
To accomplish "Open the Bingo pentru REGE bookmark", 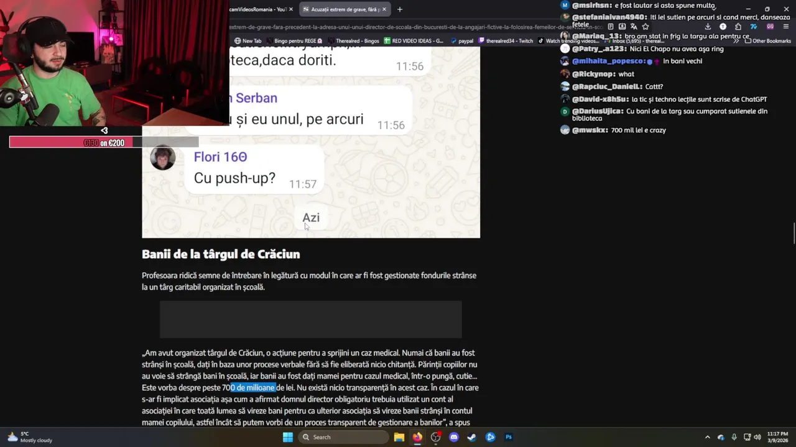I will click(294, 41).
